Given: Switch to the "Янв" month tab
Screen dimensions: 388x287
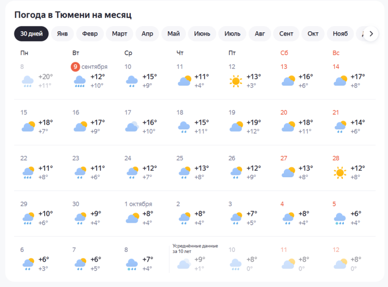Looking at the screenshot, I should click(x=62, y=34).
